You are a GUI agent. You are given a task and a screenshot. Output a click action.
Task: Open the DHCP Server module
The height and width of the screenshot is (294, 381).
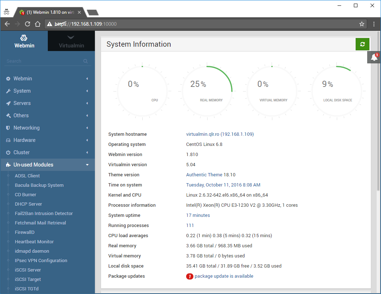coord(28,204)
